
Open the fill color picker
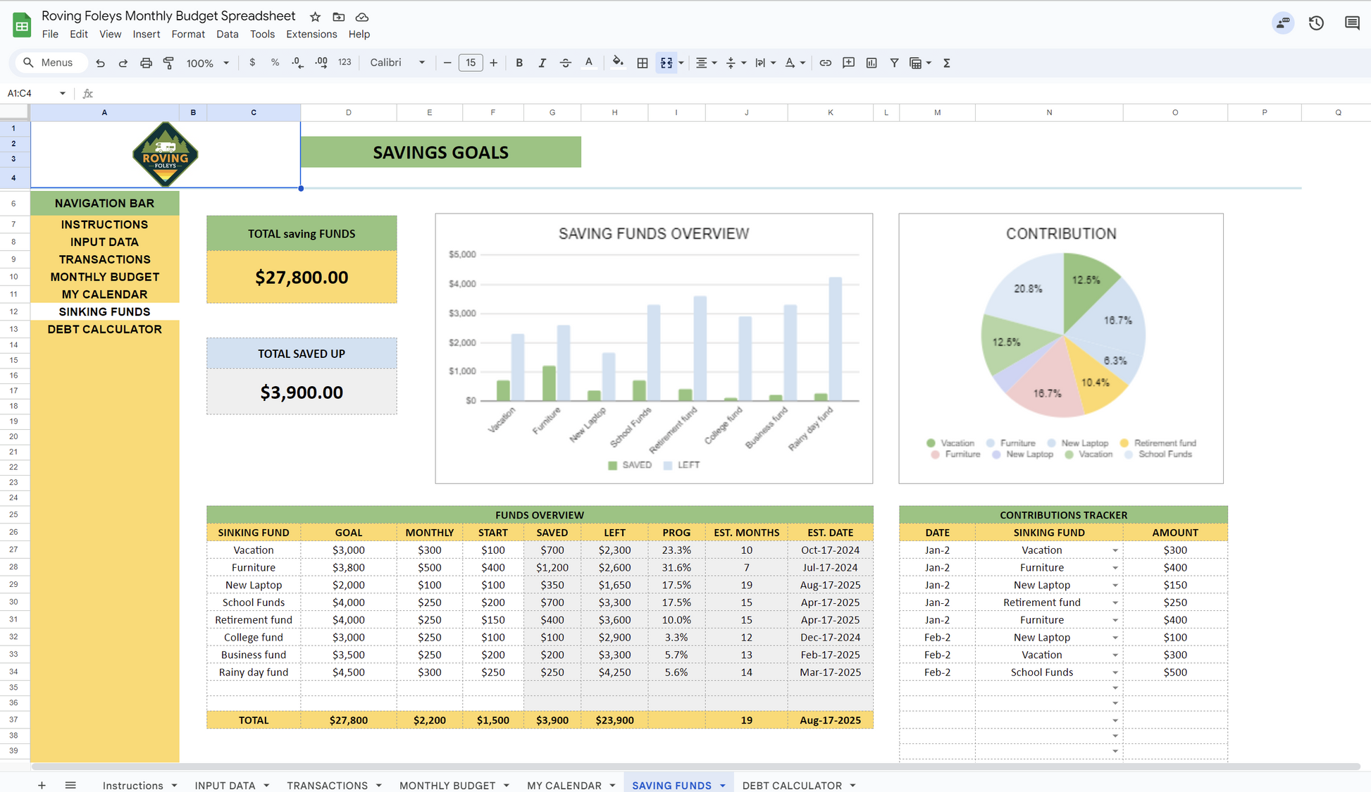(x=618, y=63)
